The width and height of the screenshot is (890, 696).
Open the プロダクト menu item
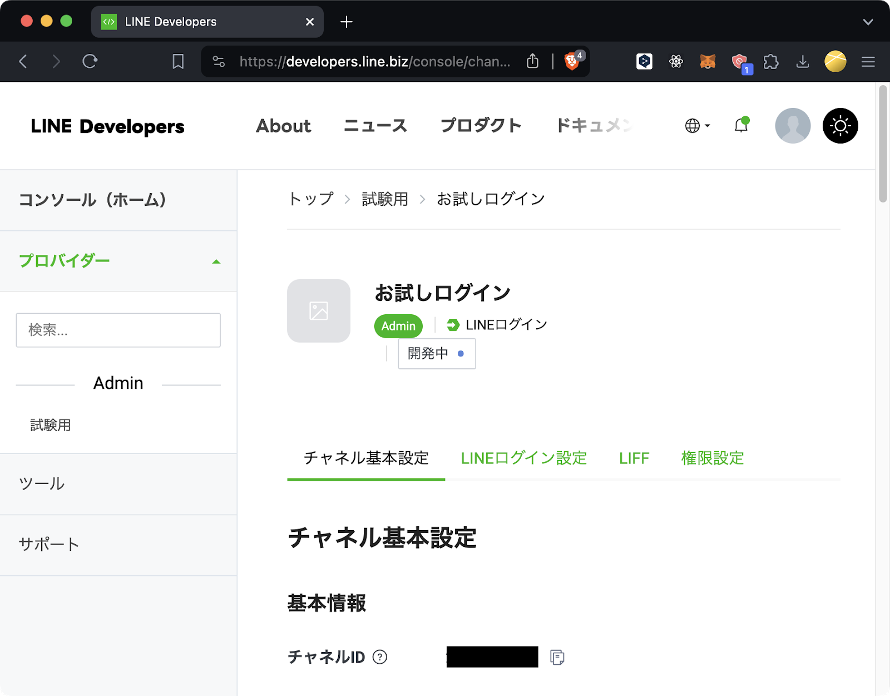(481, 126)
